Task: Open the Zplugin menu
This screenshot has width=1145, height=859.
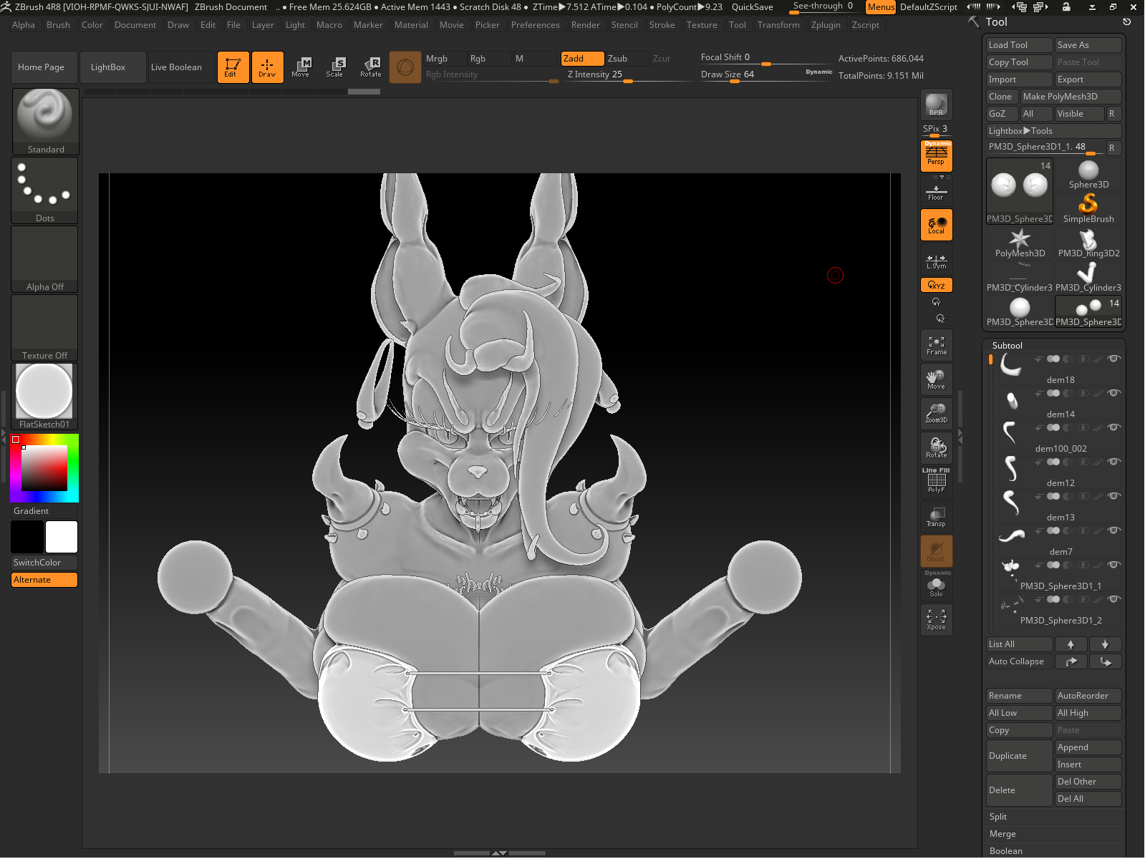Action: pos(825,25)
